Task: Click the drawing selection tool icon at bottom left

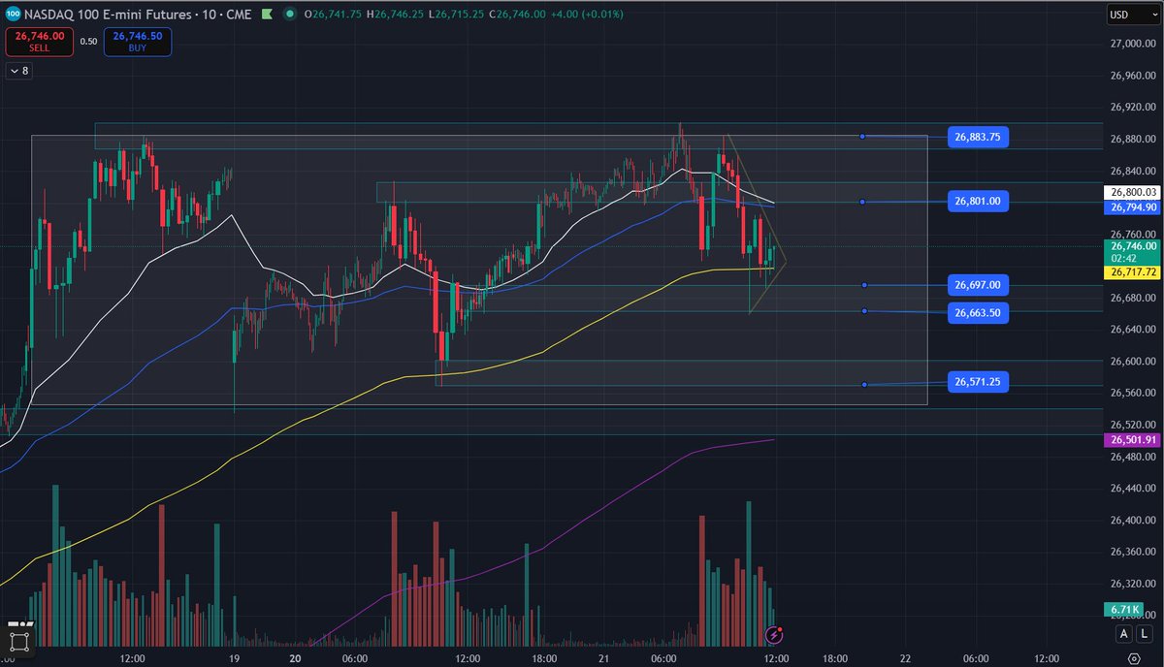Action: coord(18,640)
